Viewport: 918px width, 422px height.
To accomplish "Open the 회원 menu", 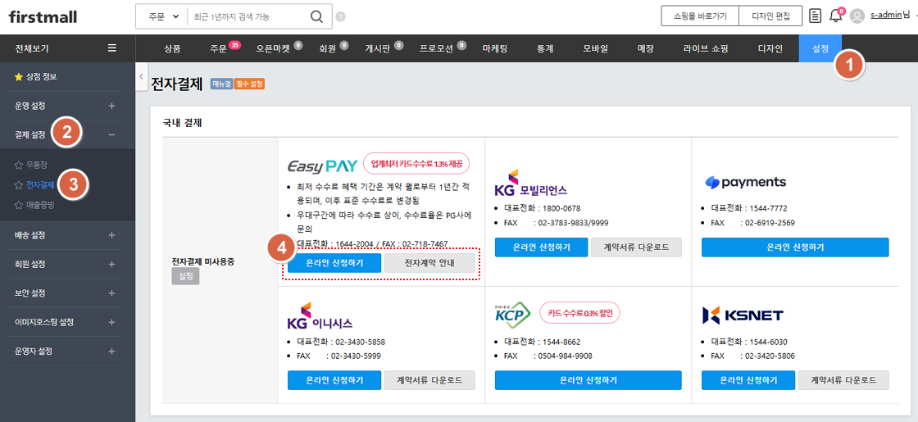I will (328, 48).
